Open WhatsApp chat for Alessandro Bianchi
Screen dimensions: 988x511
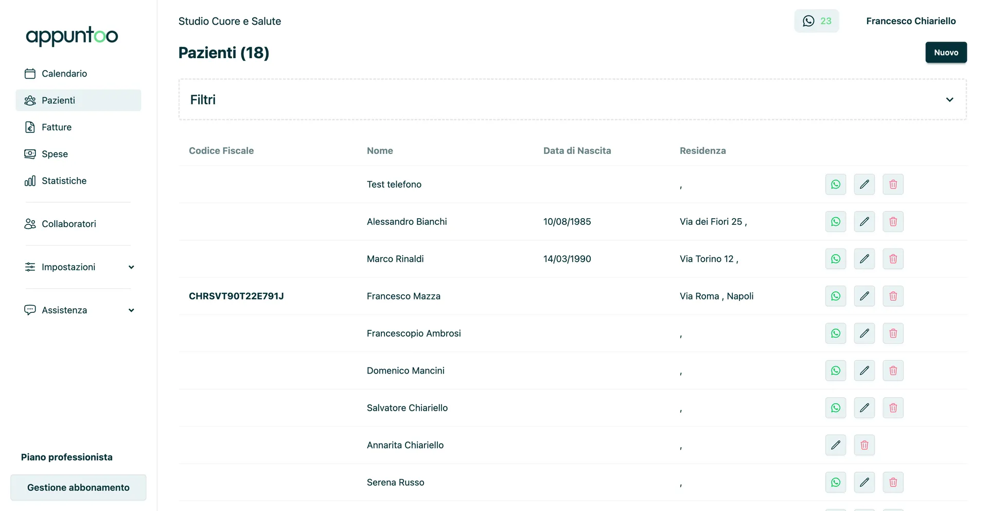(835, 222)
